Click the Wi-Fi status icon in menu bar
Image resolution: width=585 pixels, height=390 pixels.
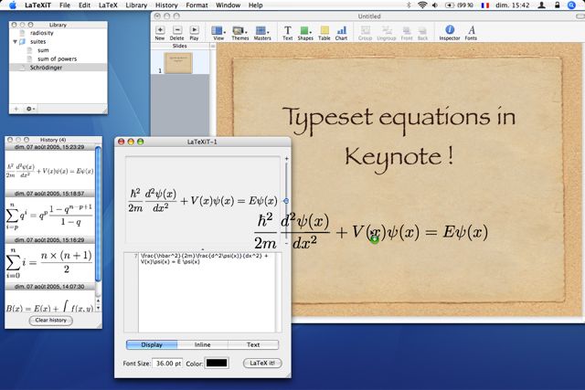point(422,5)
